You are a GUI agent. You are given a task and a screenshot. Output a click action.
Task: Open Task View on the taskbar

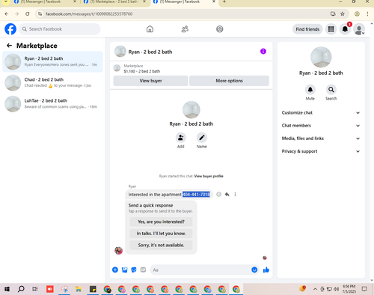35,289
